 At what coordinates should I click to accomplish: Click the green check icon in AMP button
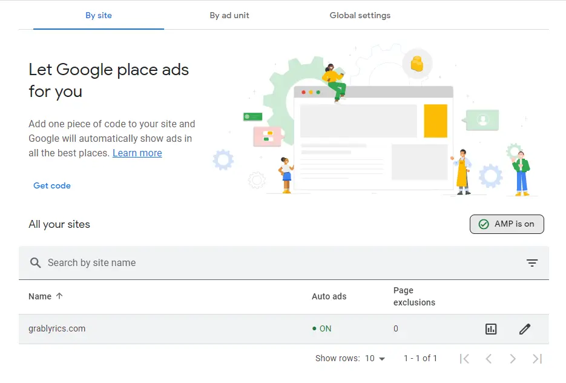pos(484,224)
